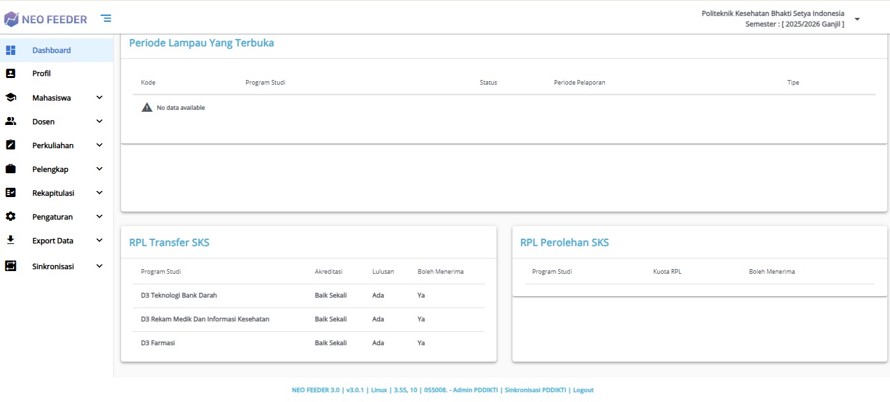Select the D3 Farmasi table row
The height and width of the screenshot is (402, 890).
click(x=308, y=343)
